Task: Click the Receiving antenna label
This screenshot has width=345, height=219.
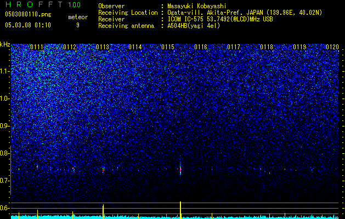Action: coord(126,26)
